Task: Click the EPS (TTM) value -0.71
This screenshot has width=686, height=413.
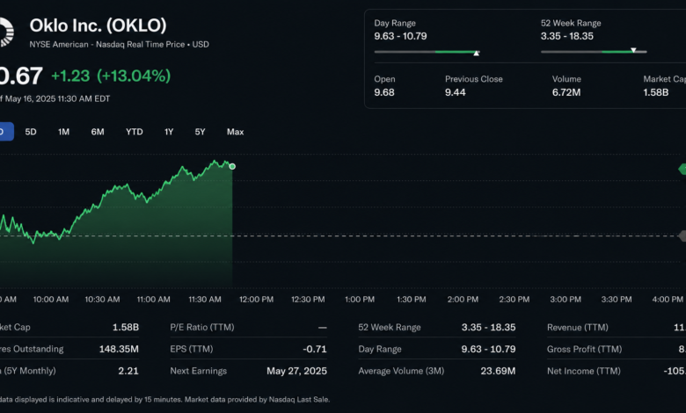Action: pyautogui.click(x=315, y=349)
